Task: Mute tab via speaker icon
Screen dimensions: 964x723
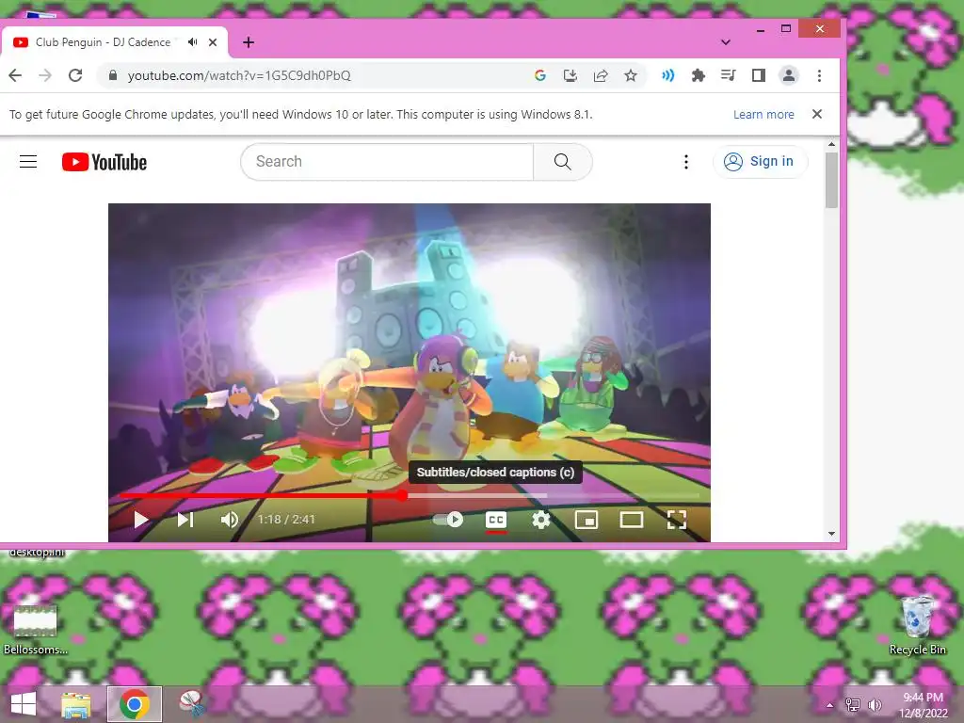Action: pyautogui.click(x=193, y=42)
